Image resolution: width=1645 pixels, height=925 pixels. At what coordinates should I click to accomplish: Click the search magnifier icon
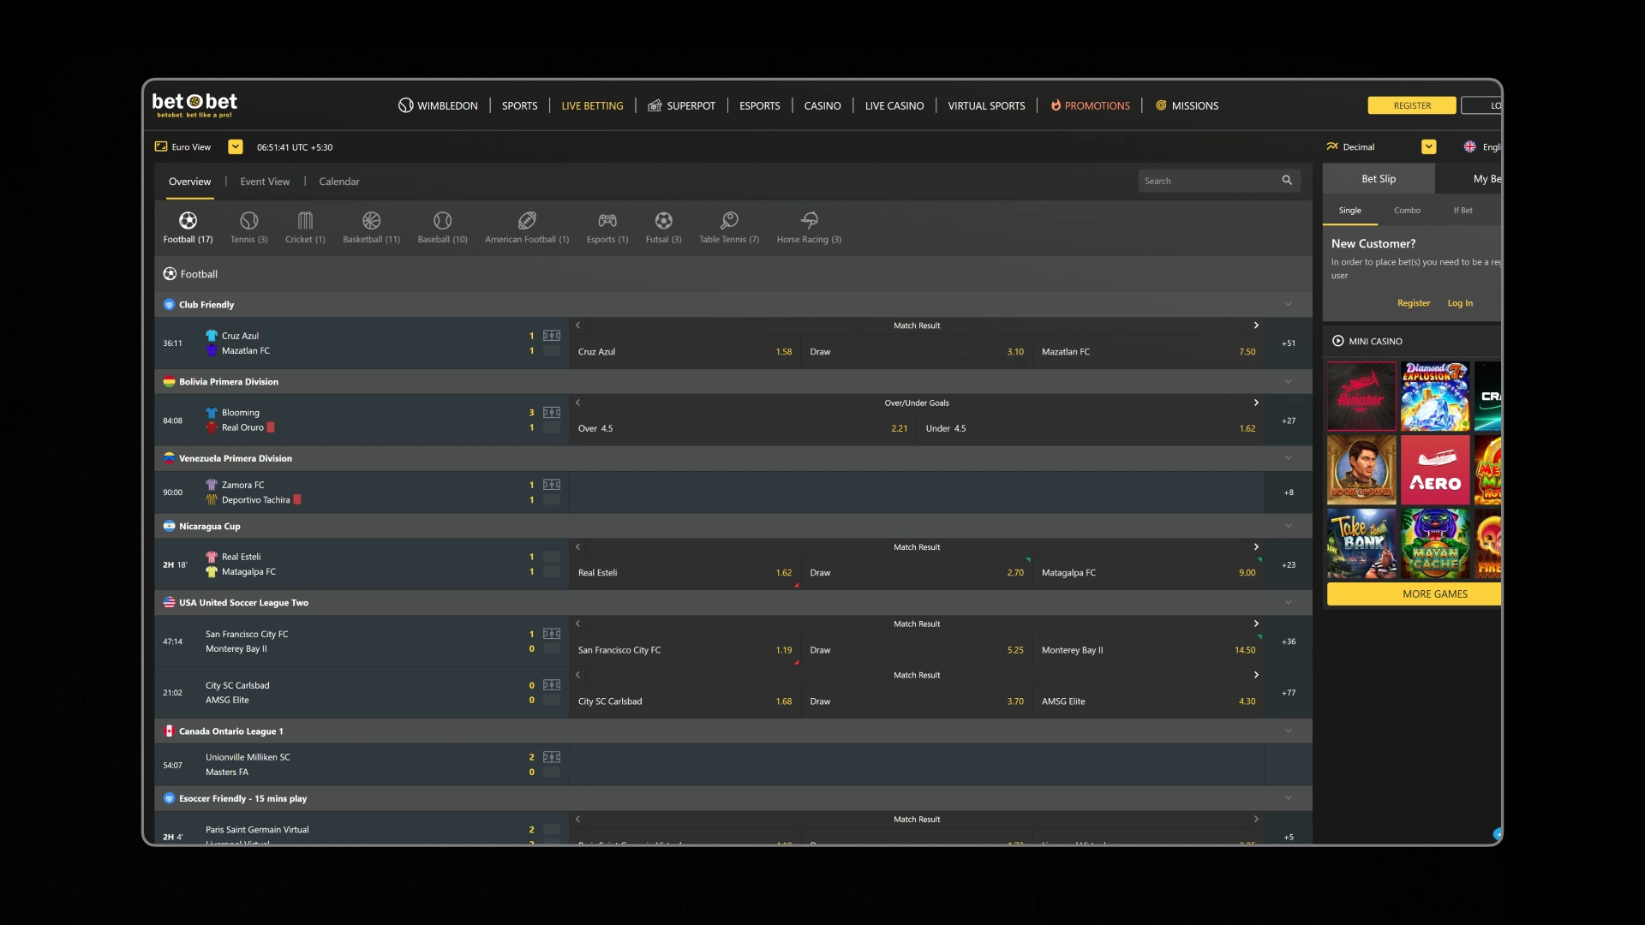click(x=1287, y=181)
